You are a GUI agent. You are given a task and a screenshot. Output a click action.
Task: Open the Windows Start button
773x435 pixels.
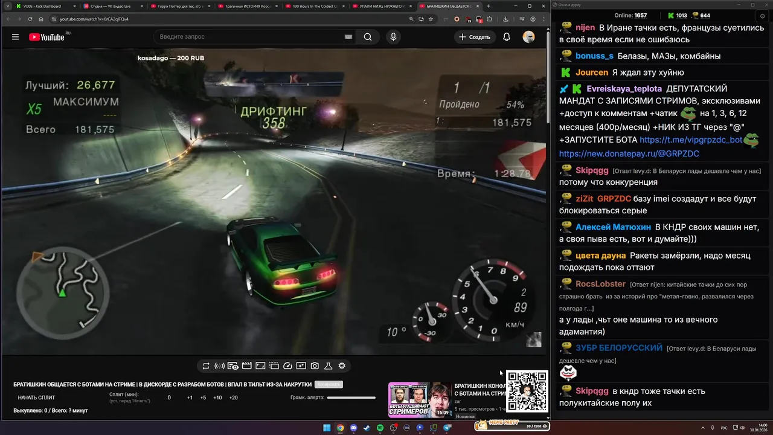[327, 428]
